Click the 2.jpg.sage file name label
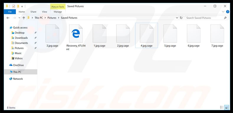Screen dimensions: 233x113 [123, 46]
